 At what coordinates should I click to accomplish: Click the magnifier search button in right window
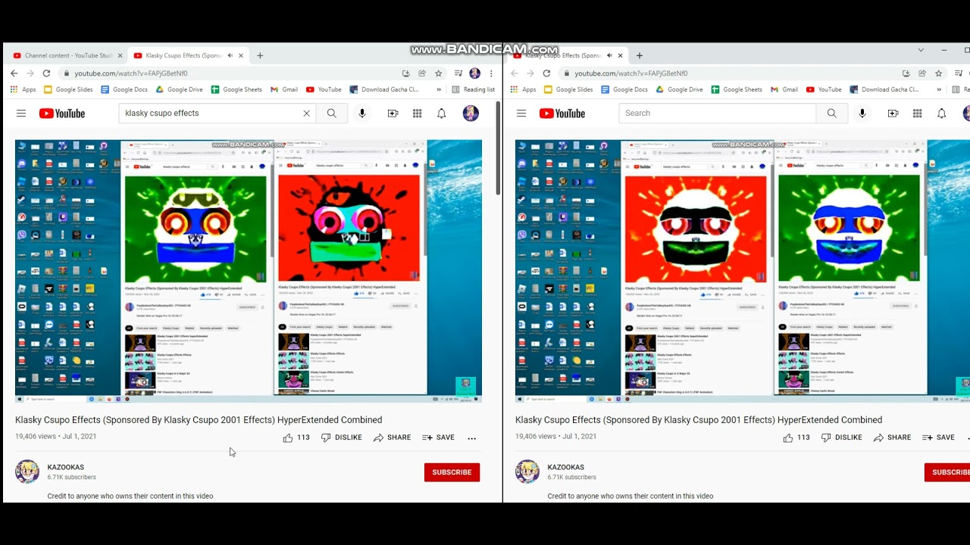click(832, 114)
